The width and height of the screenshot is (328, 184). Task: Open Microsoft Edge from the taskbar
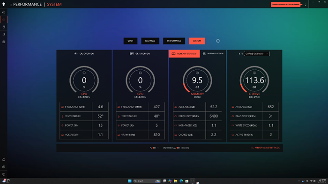(x=181, y=181)
